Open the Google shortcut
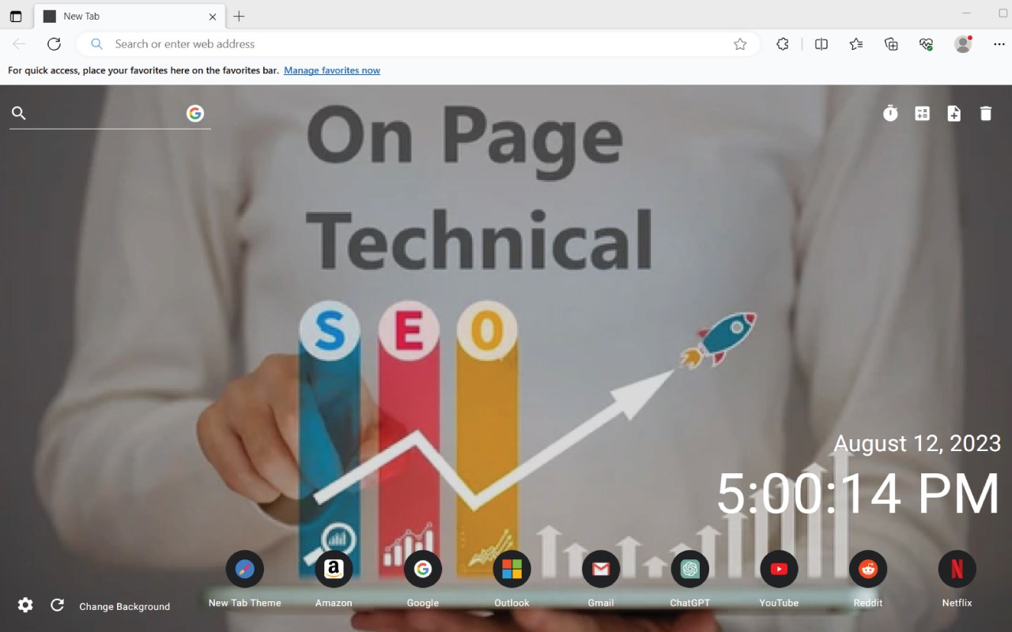1012x632 pixels. 423,569
